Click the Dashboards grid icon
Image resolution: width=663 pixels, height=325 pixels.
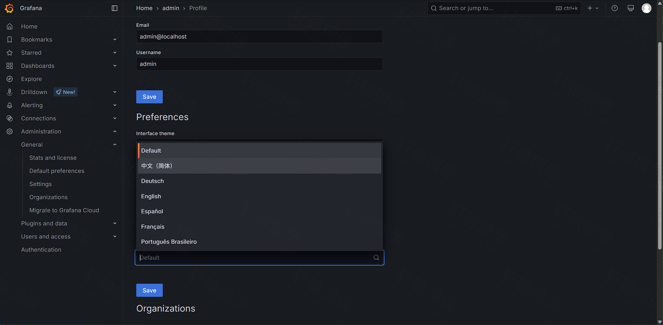point(10,66)
